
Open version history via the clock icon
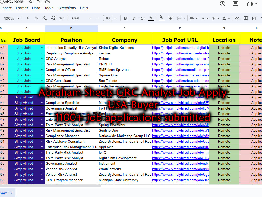222,4
